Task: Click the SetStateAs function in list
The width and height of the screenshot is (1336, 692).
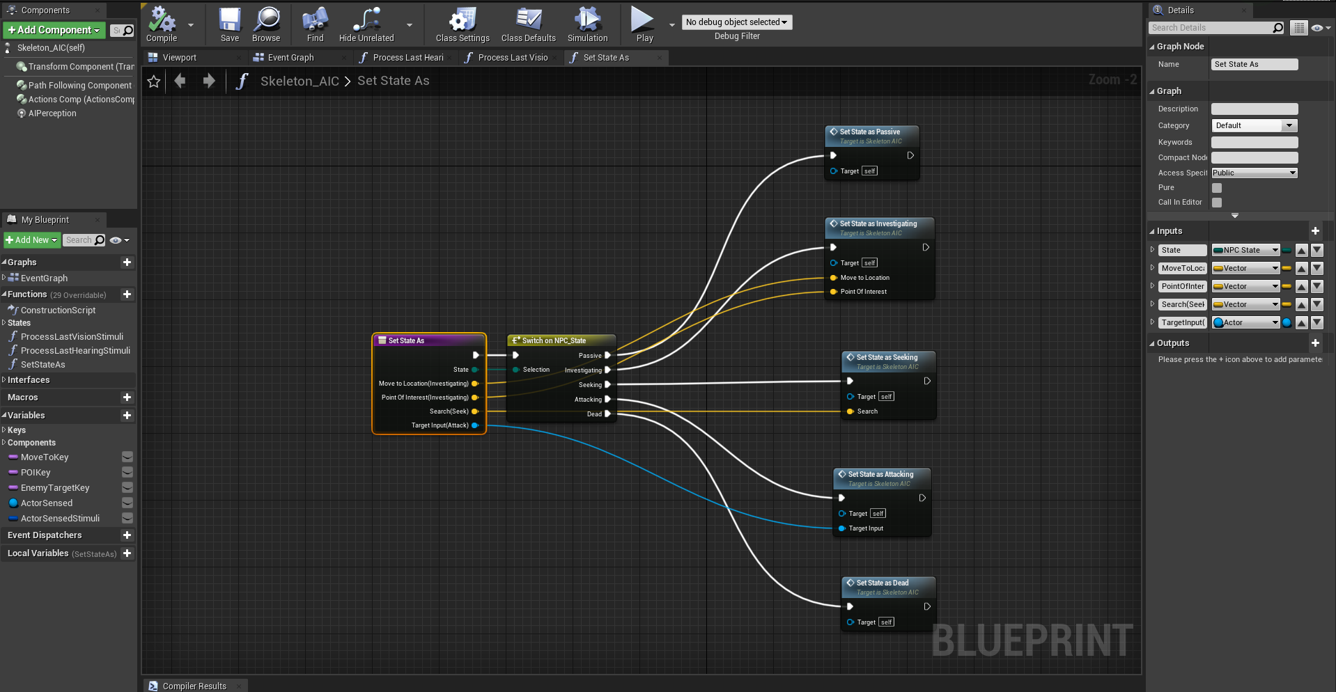Action: (x=43, y=365)
